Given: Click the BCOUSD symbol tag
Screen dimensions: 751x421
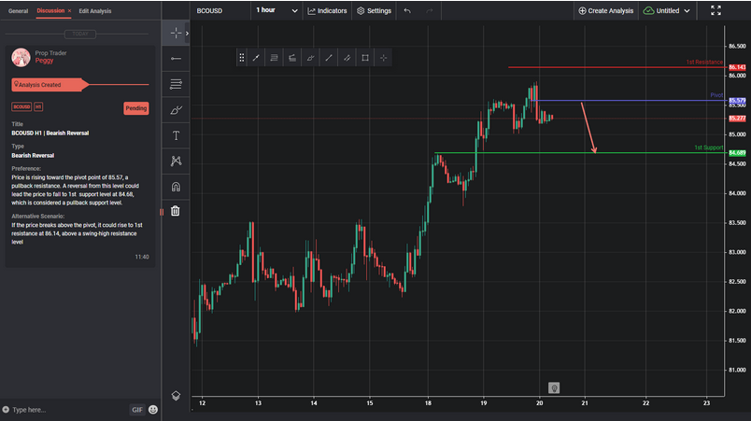Looking at the screenshot, I should [x=21, y=106].
